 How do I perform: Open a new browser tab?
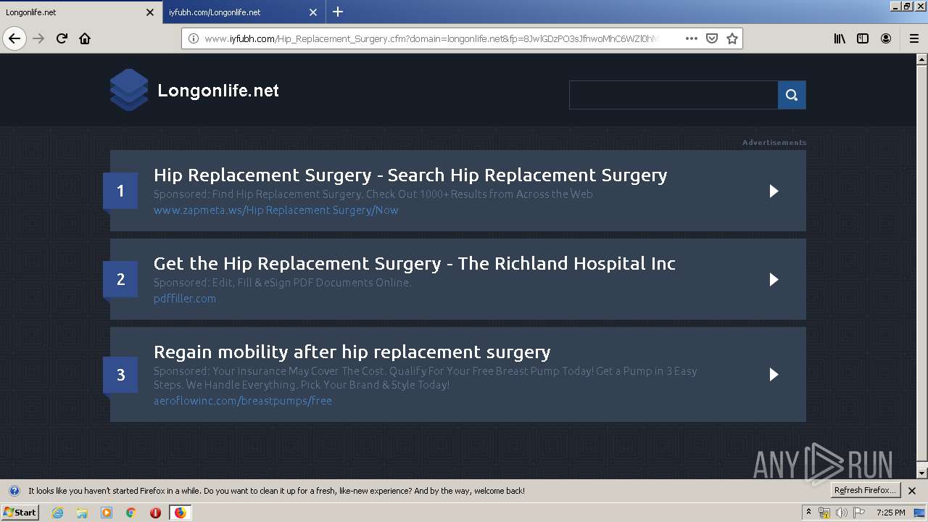tap(338, 12)
